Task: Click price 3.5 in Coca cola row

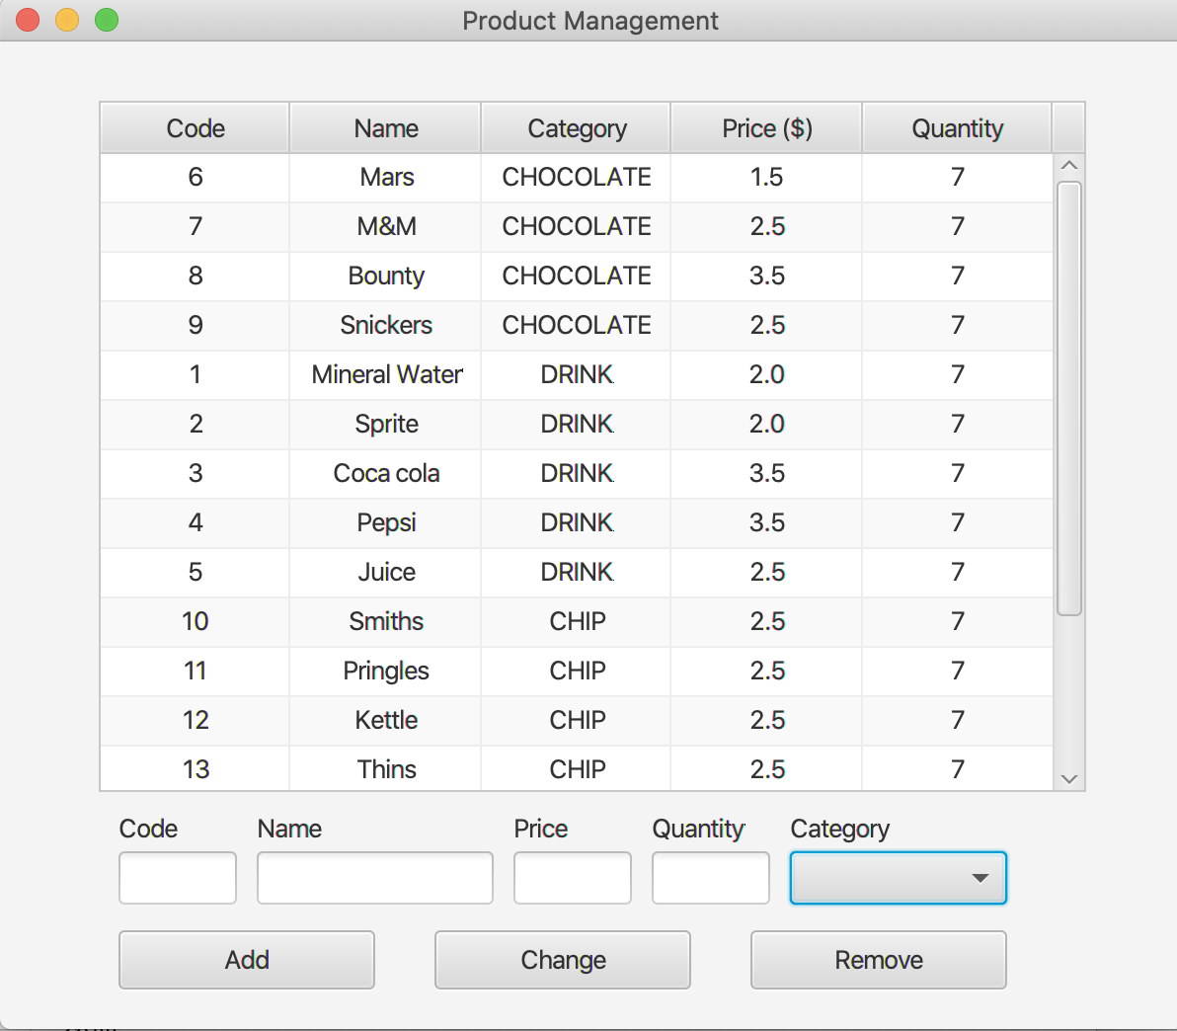Action: point(767,474)
